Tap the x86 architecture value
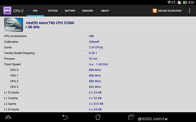The width and height of the screenshot is (196, 122). [x=91, y=36]
